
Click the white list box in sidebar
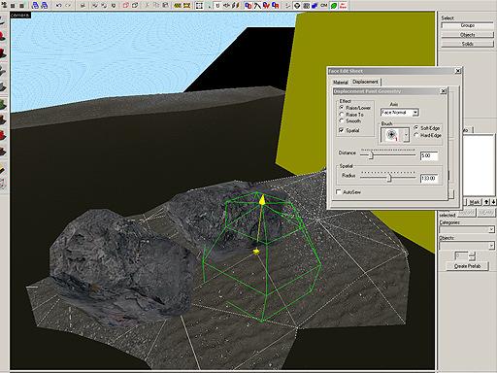tap(479, 165)
